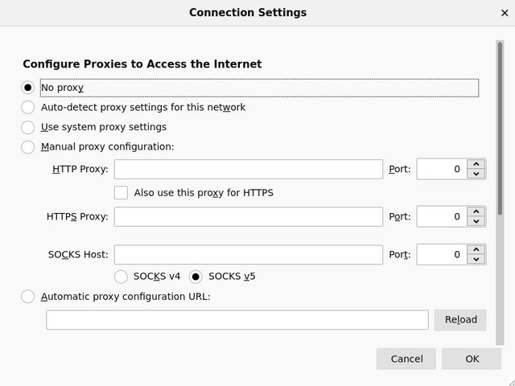Dismiss dialog with the Cancel button

[406, 359]
